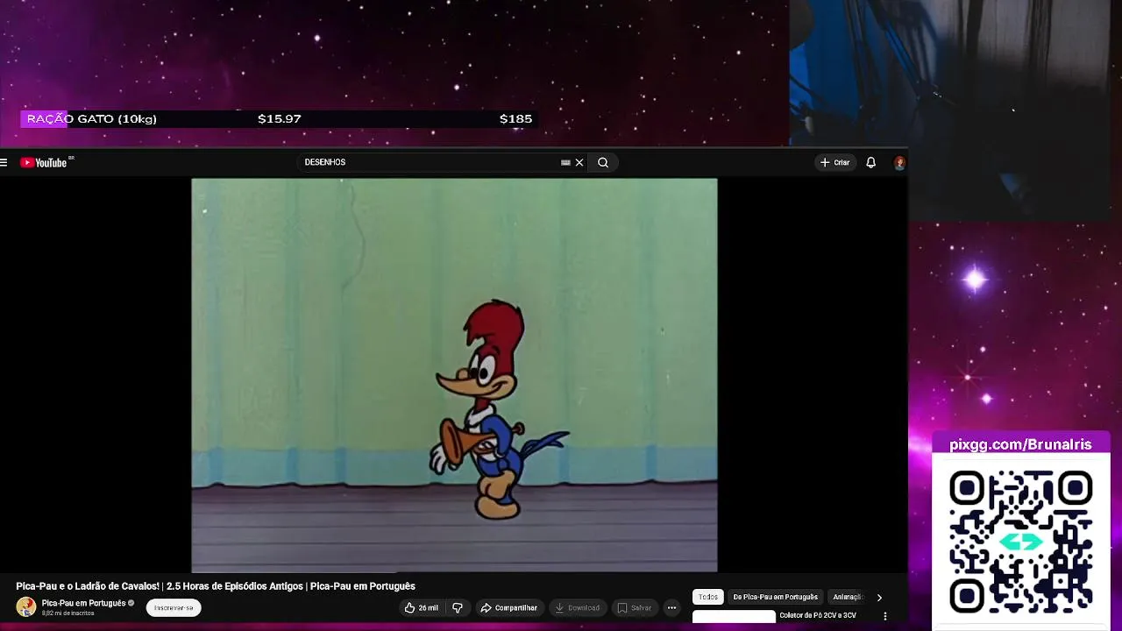Like the video with 26 mil thumbs-up

(421, 607)
